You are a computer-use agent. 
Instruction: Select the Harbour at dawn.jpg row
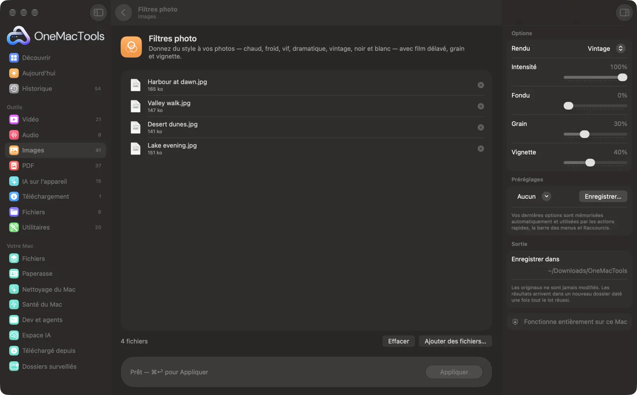coord(306,85)
